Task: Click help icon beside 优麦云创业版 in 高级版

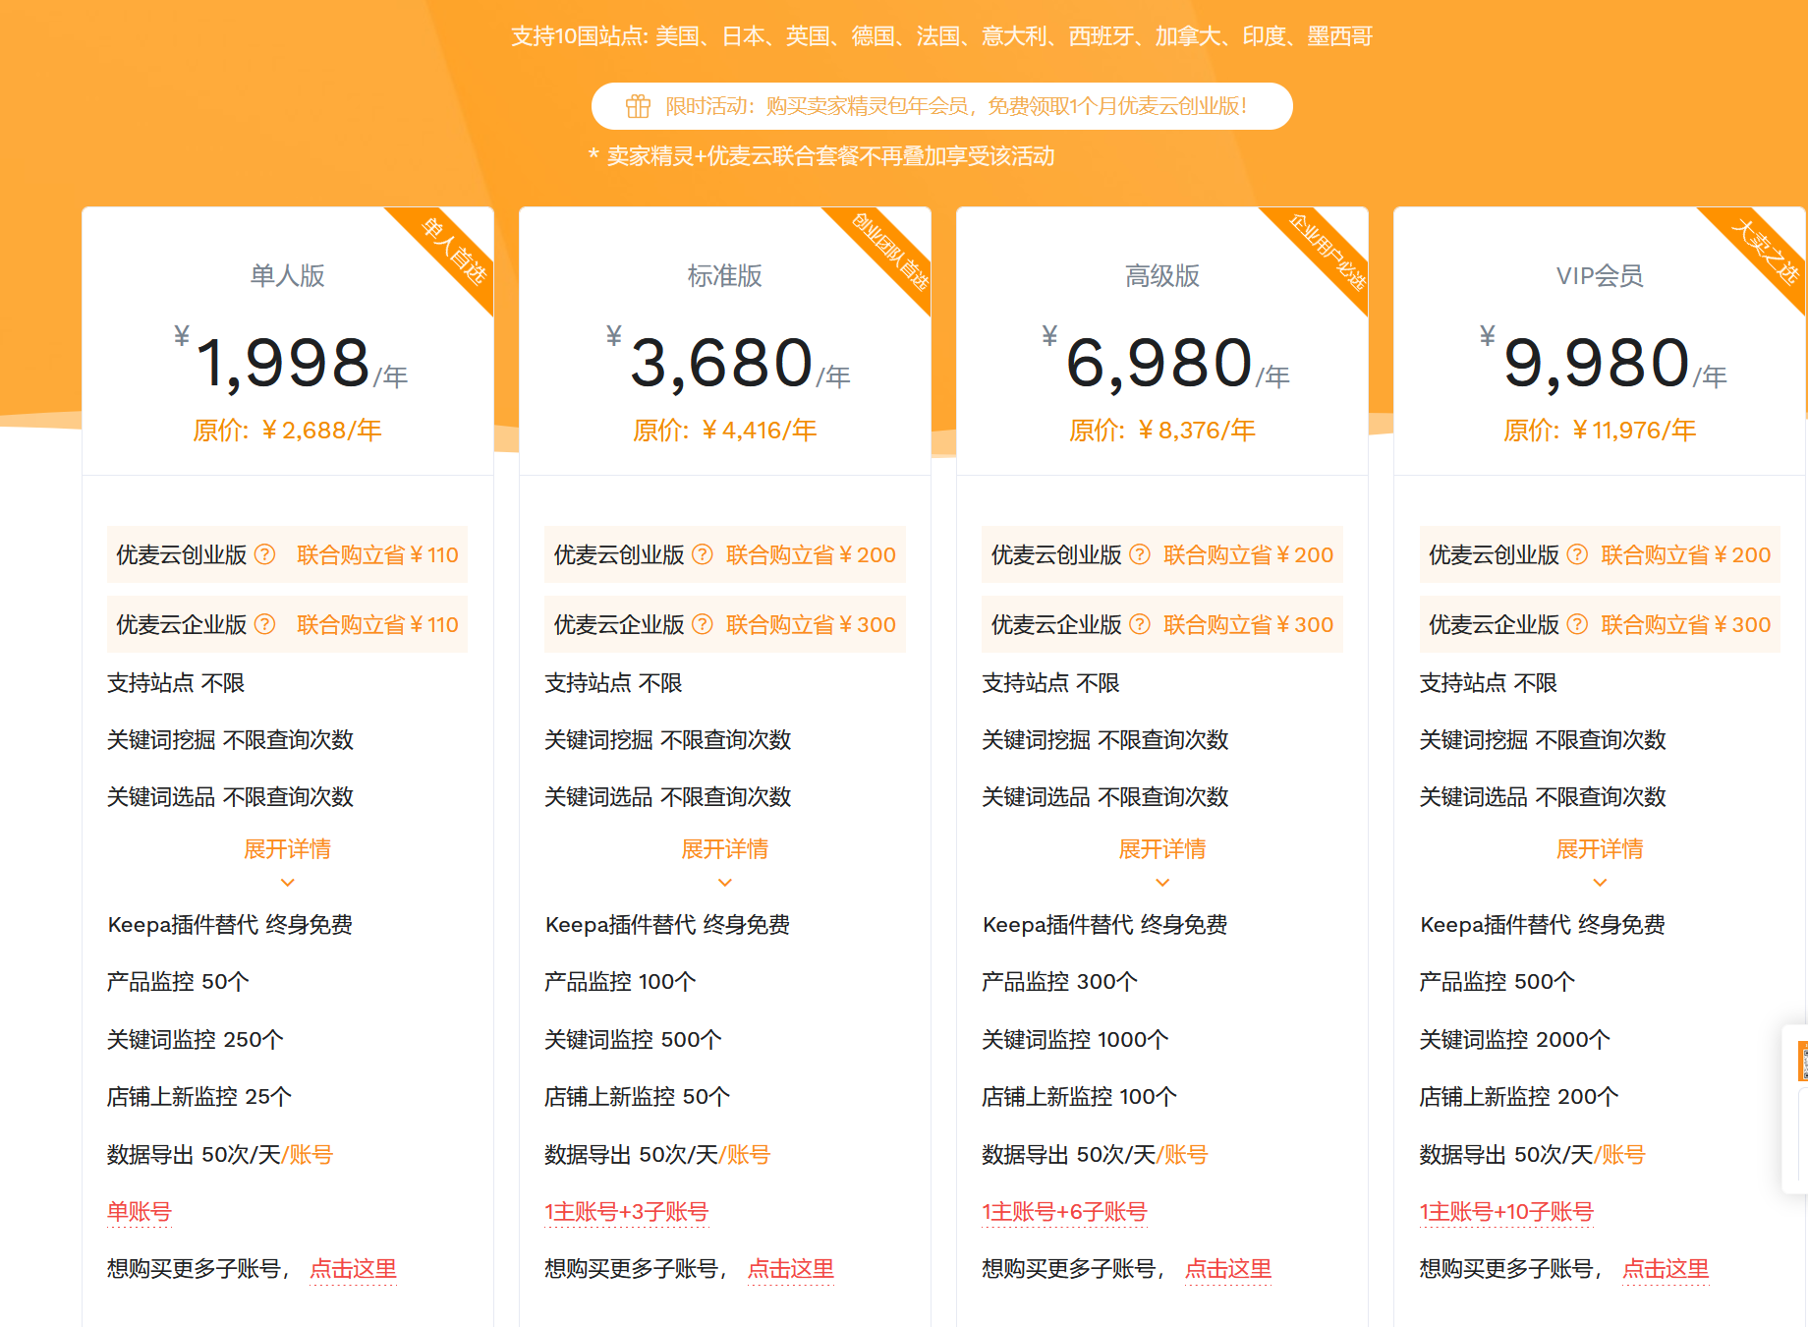Action: [x=1140, y=554]
